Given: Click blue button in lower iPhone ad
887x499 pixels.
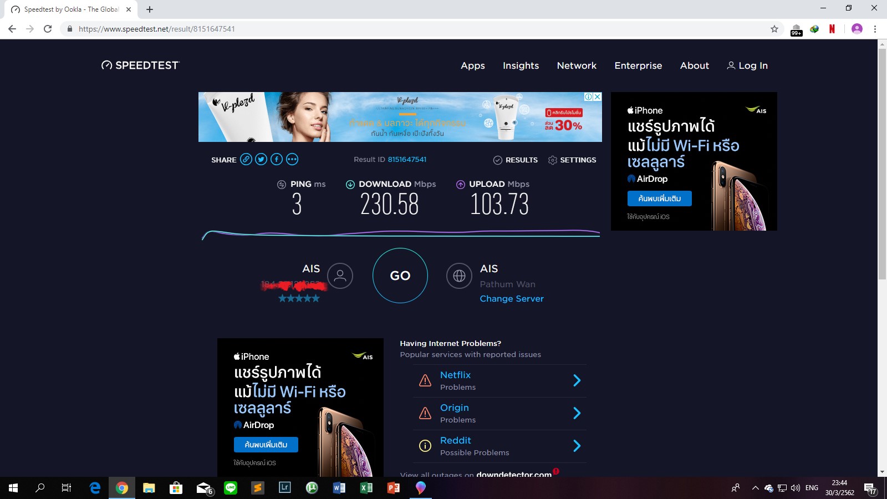Looking at the screenshot, I should [x=266, y=445].
